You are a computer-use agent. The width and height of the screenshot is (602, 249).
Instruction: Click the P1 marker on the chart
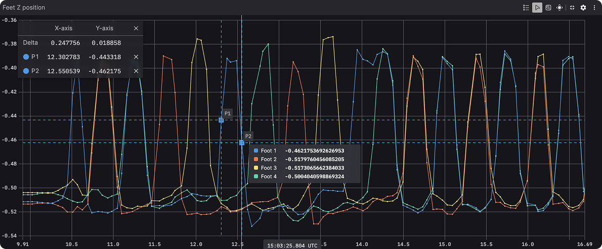221,120
